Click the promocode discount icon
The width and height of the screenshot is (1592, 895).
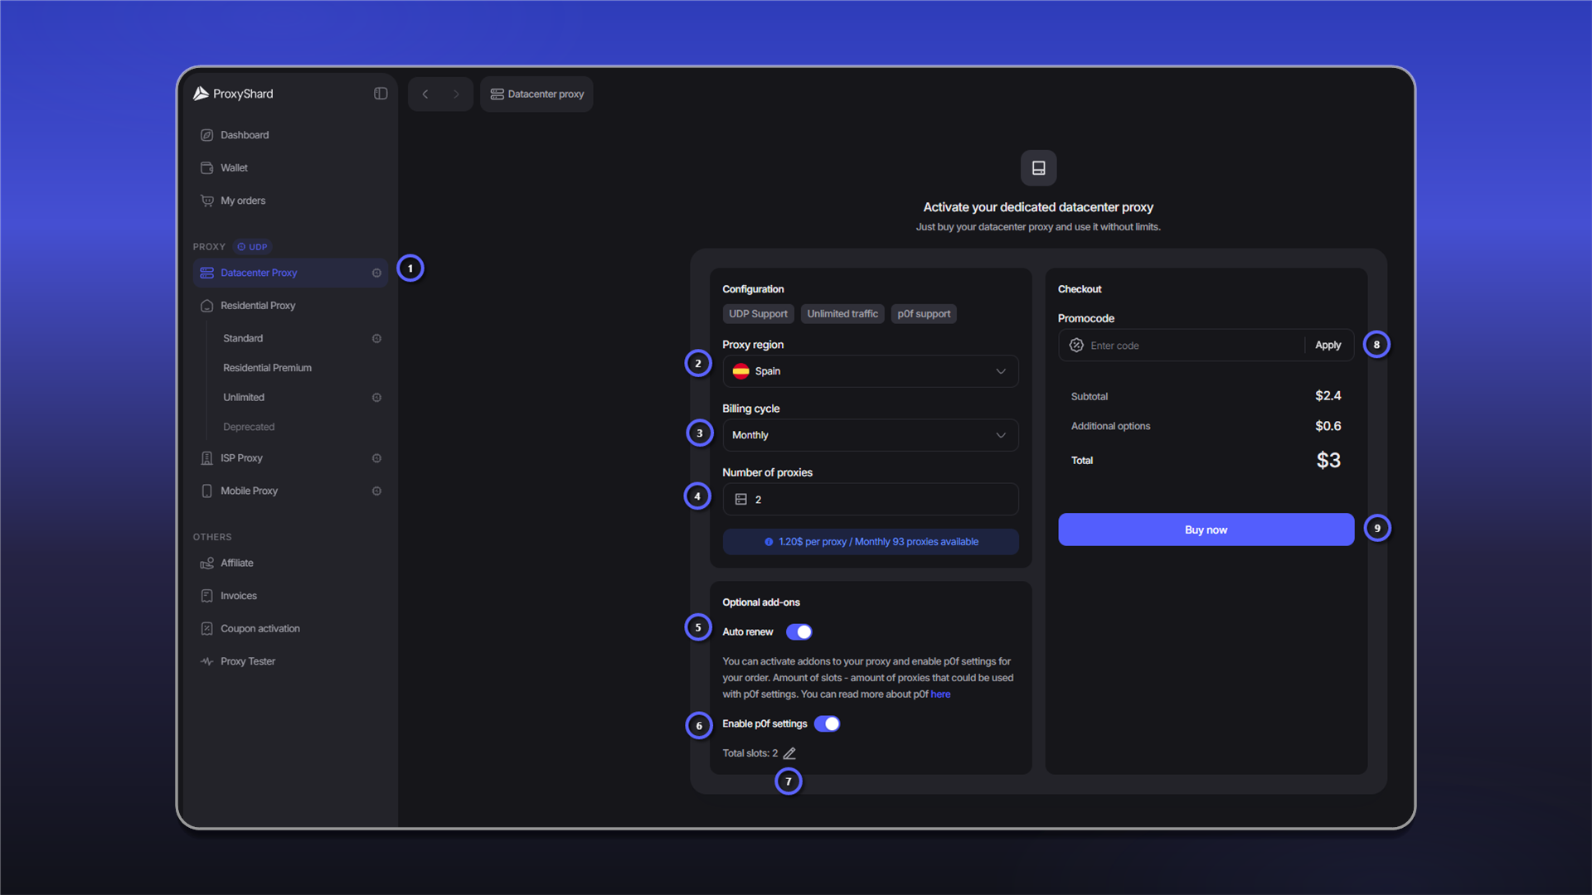pyautogui.click(x=1076, y=346)
